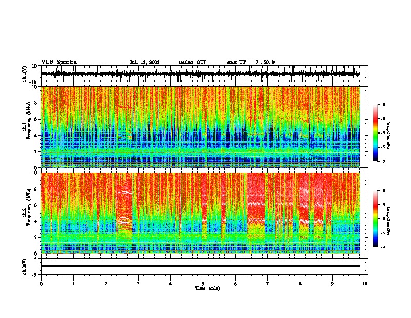Click the ch.1 spectrogram color bar
Image resolution: width=411 pixels, height=318 pixels.
coord(376,133)
